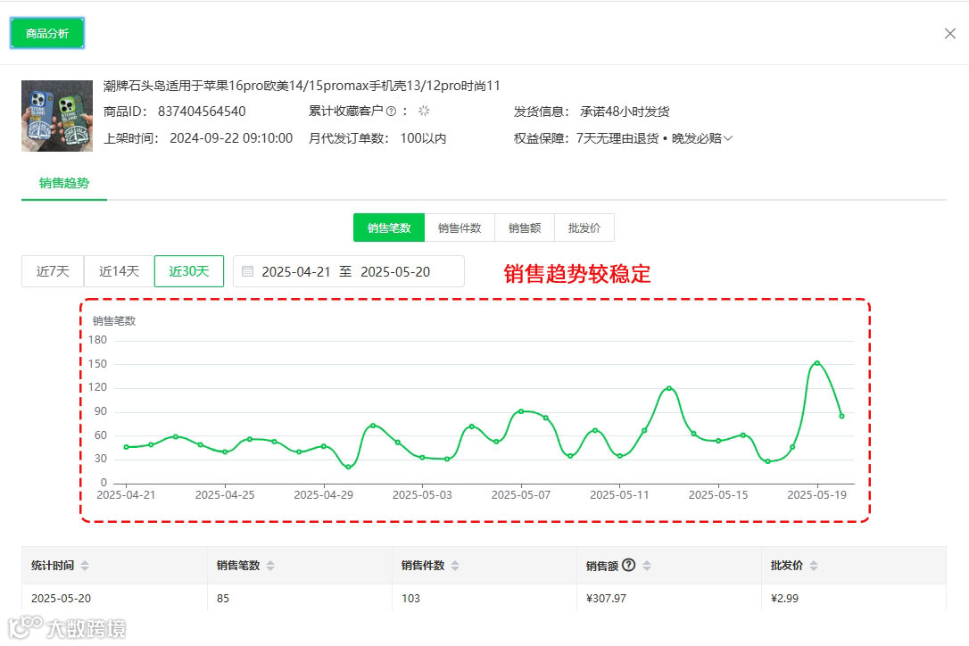Select the 销售件数 metric tab
969x646 pixels.
460,228
